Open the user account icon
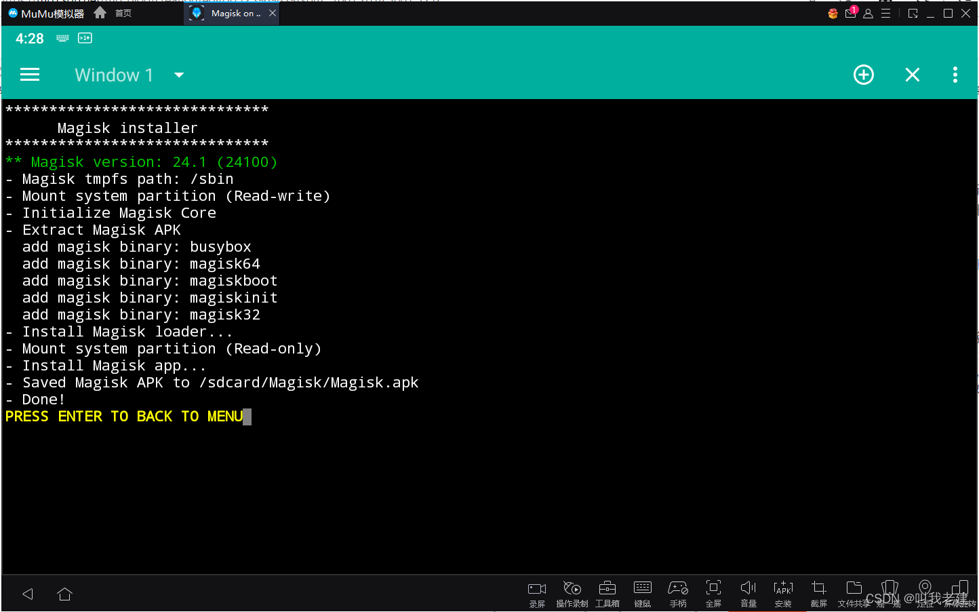 tap(868, 13)
